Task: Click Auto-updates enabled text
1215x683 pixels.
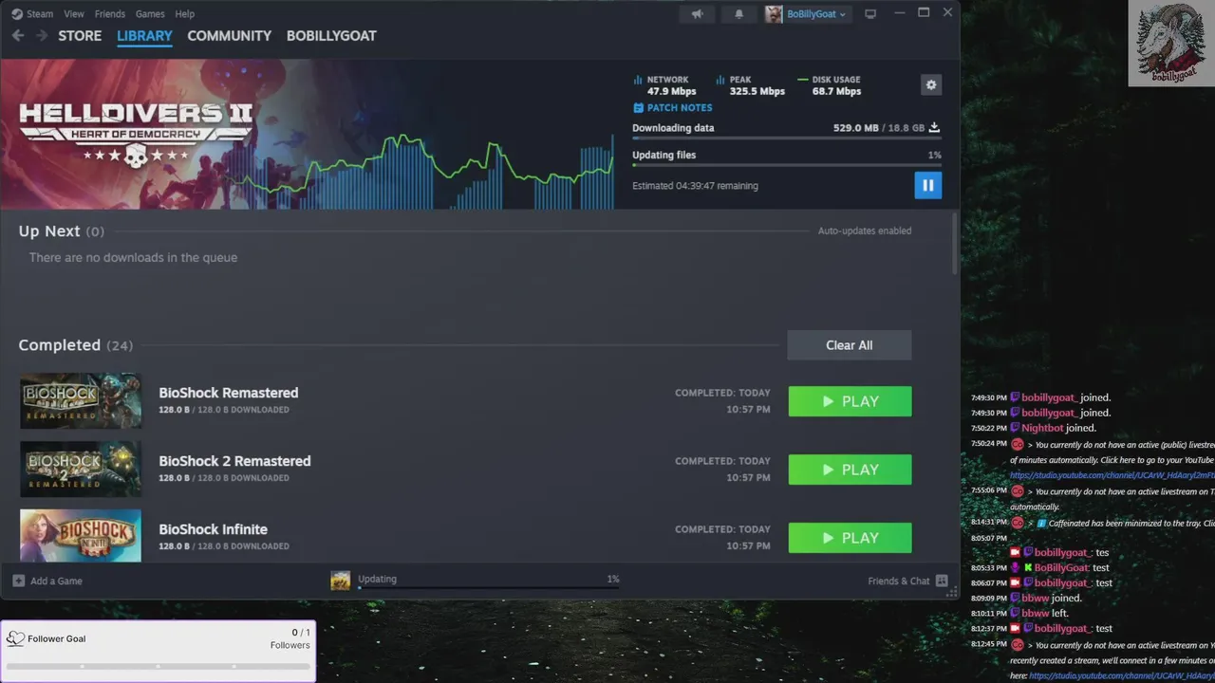Action: 865,231
